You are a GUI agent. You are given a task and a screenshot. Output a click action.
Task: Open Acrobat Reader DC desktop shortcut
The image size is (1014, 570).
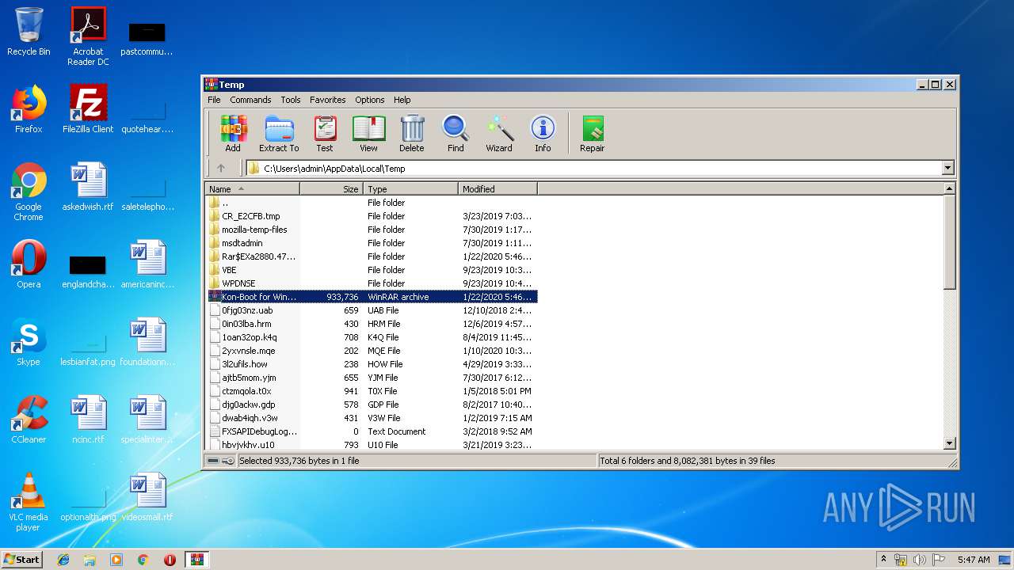point(88,36)
